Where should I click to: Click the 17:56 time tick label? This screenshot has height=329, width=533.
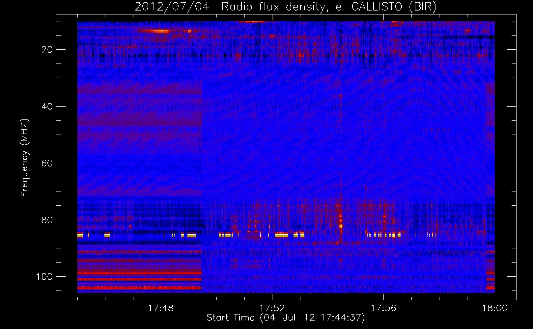(383, 308)
